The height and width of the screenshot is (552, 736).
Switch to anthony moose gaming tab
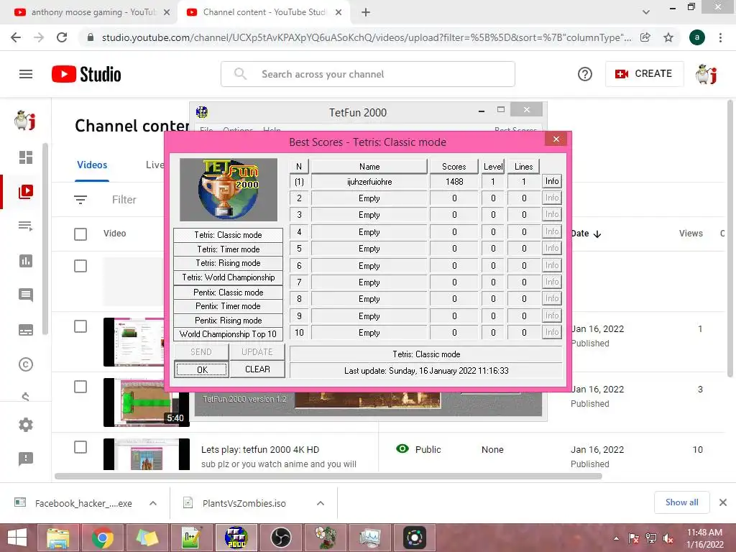point(92,12)
